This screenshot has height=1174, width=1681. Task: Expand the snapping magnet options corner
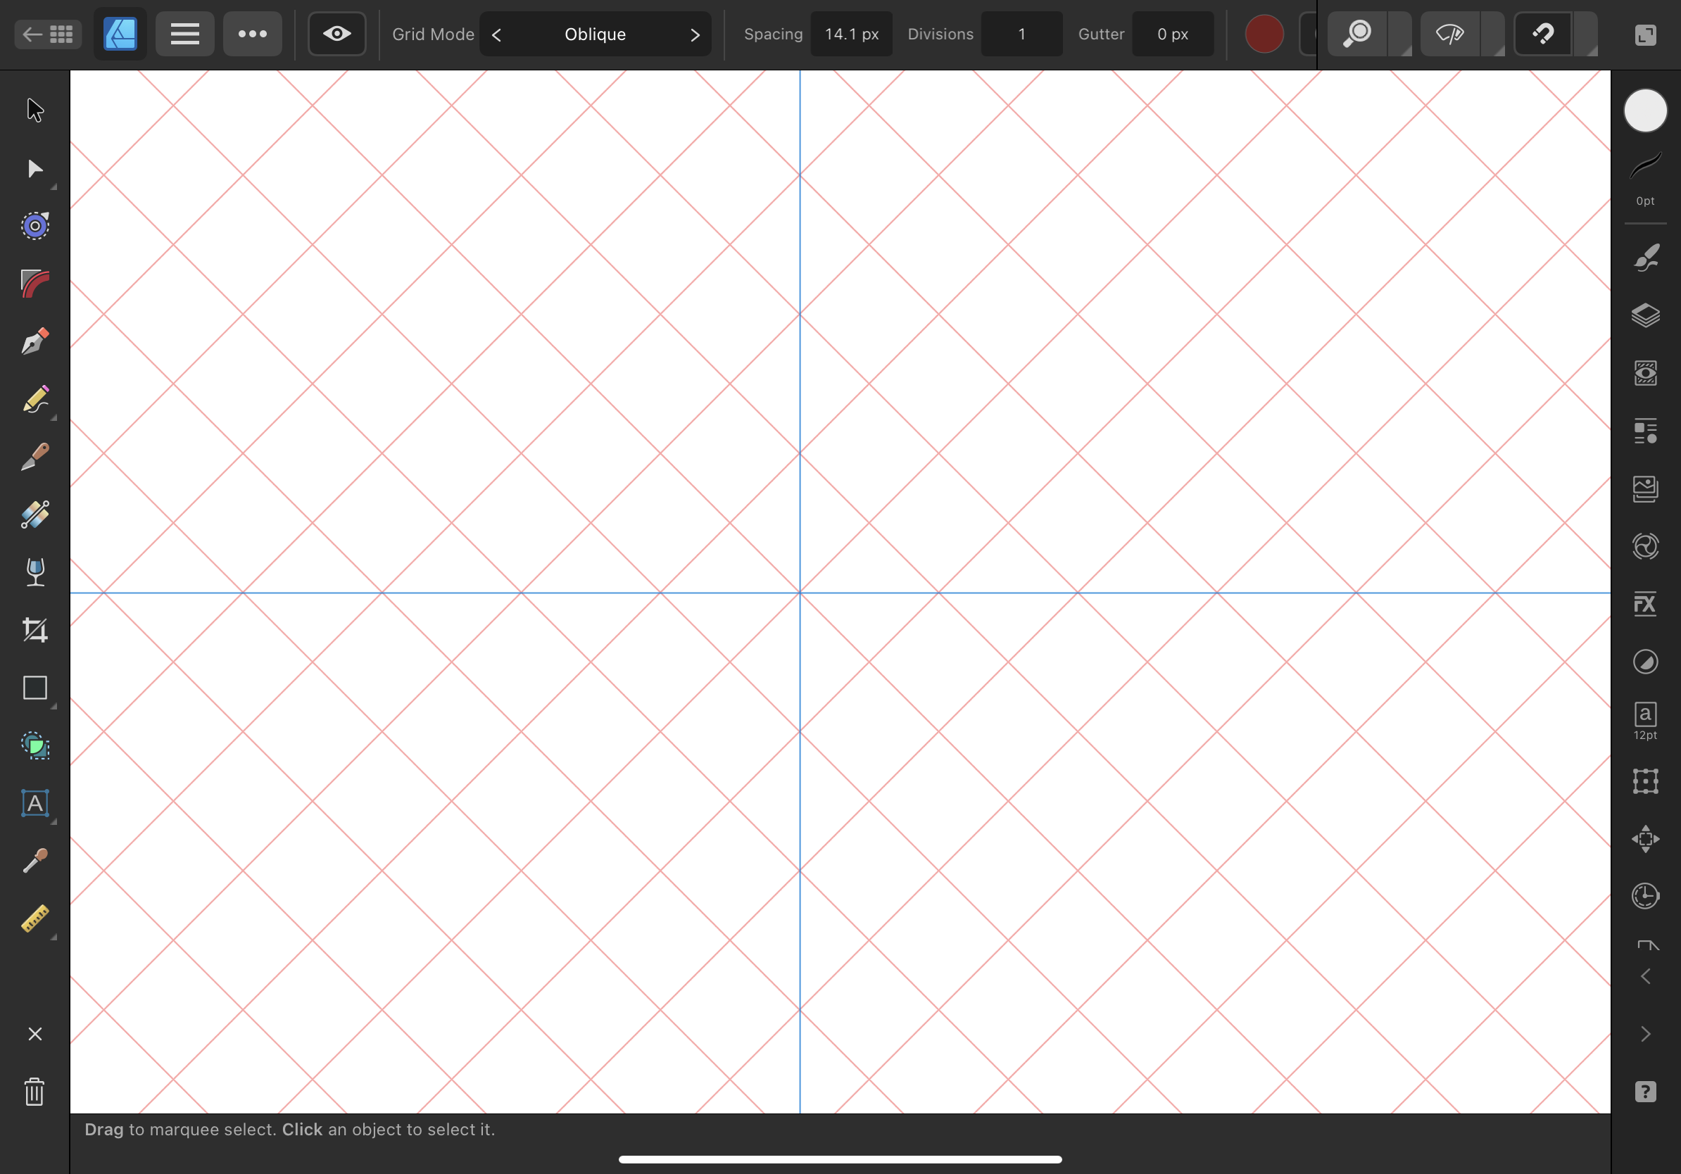1585,34
